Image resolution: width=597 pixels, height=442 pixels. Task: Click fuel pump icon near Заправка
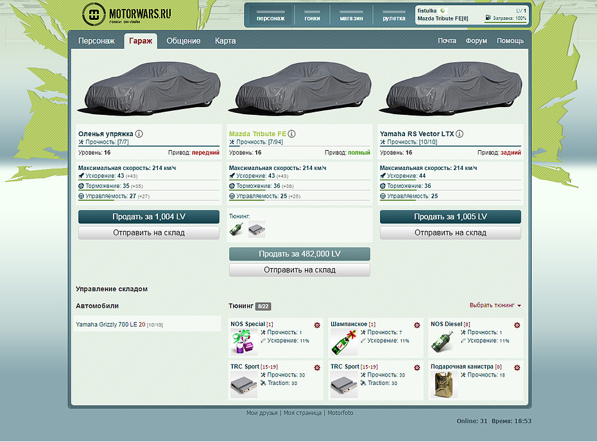488,17
